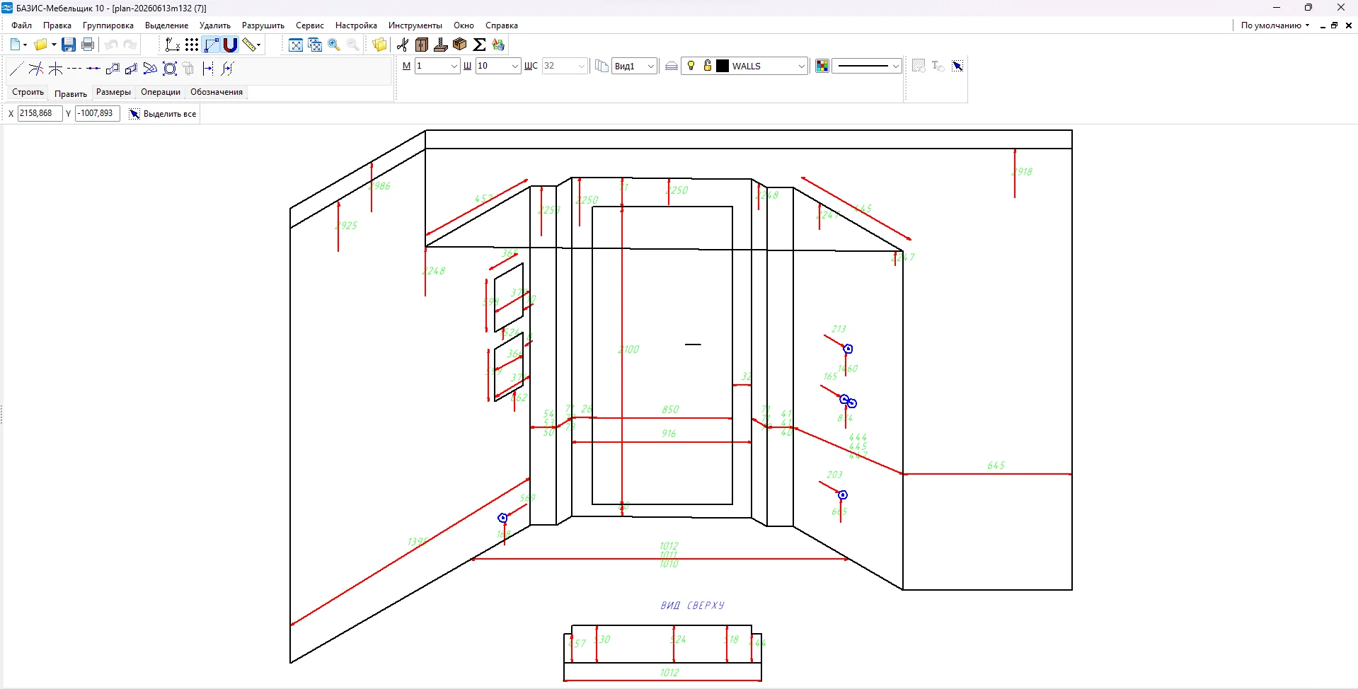Open the New document dropdown arrow
Image resolution: width=1358 pixels, height=689 pixels.
[x=25, y=45]
